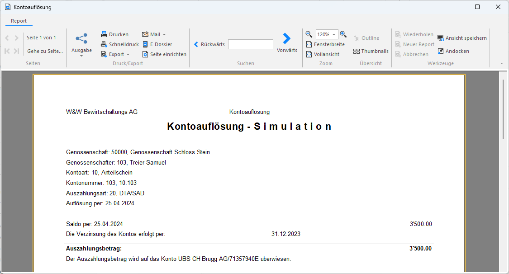Viewport: 509px width, 274px height.
Task: Go to next page arrow
Action: tap(17, 38)
